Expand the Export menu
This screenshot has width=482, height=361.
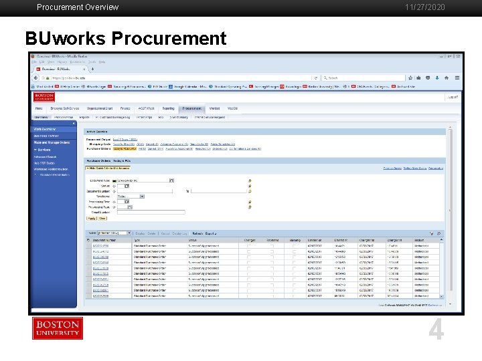coord(211,233)
